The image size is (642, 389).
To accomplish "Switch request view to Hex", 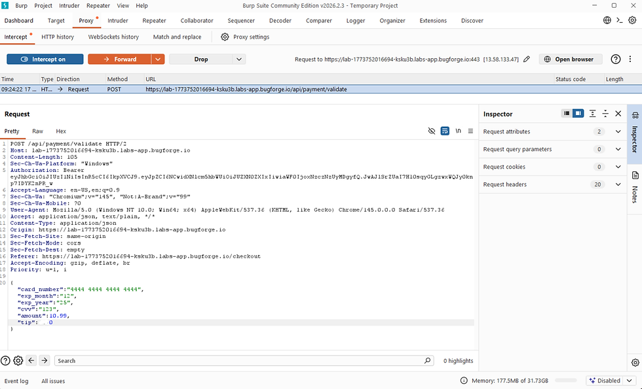I will [x=61, y=131].
